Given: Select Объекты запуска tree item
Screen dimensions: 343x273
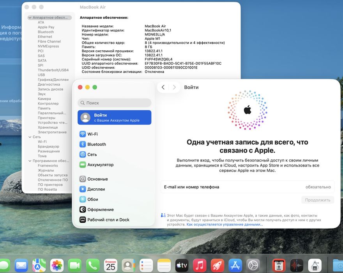Looking at the screenshot, I should tap(53, 175).
